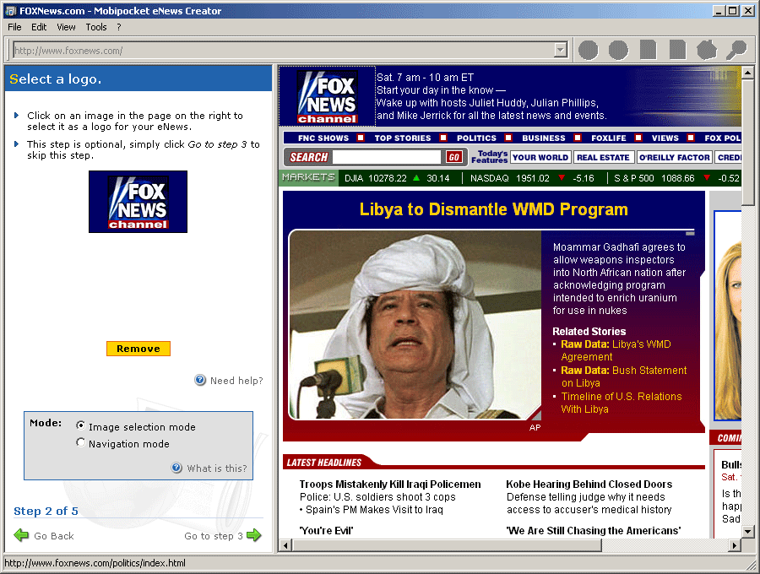This screenshot has height=574, width=760.
Task: Click the REAL ESTATE feature button
Action: click(x=603, y=157)
